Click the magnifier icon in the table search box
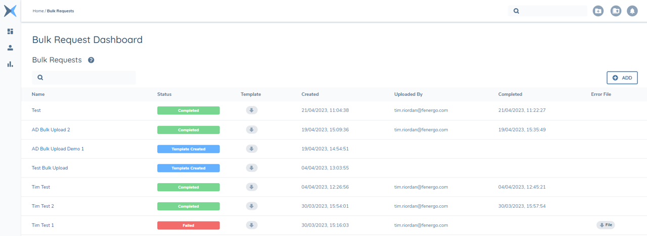This screenshot has height=236, width=647. coord(40,78)
